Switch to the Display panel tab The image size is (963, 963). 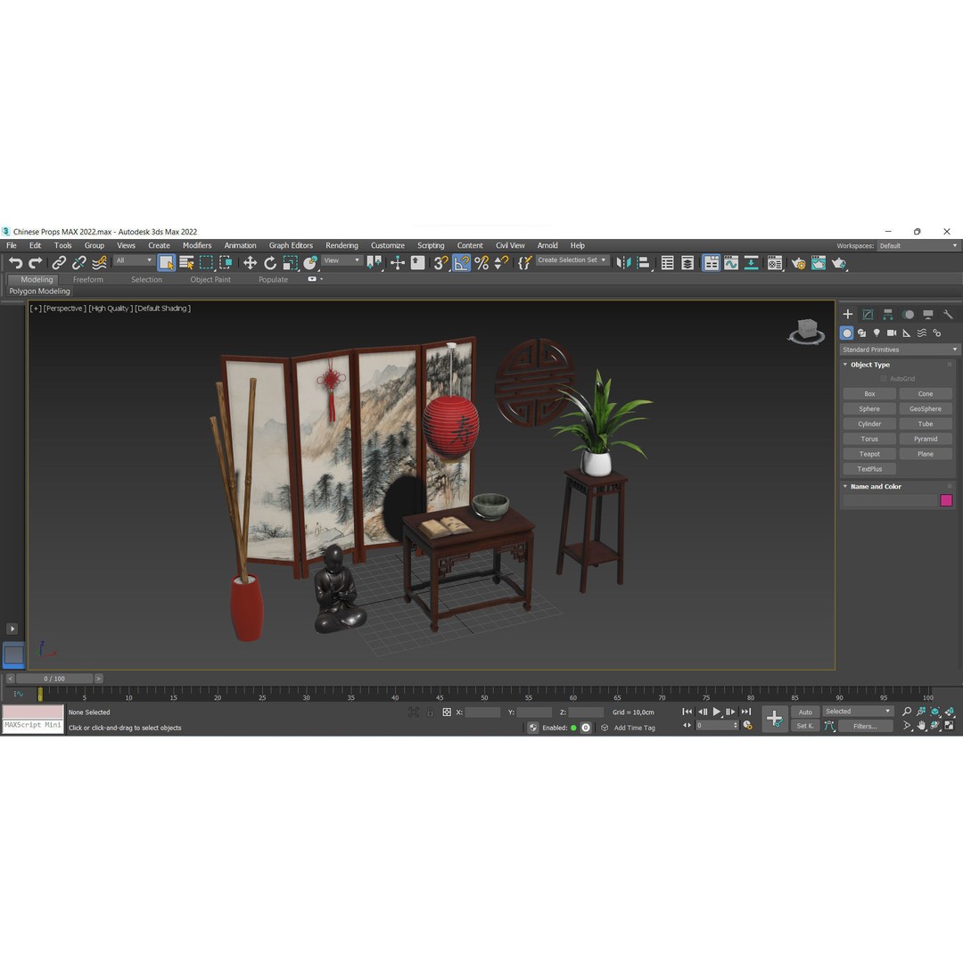(928, 315)
